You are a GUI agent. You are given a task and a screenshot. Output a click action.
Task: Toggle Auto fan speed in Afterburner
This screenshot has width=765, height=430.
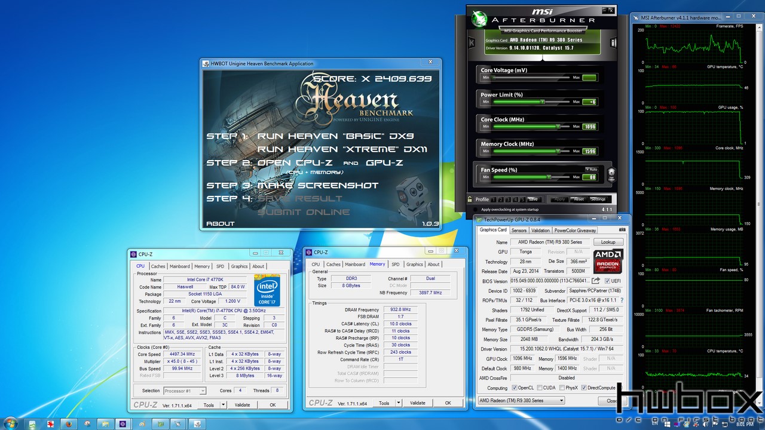pyautogui.click(x=592, y=170)
